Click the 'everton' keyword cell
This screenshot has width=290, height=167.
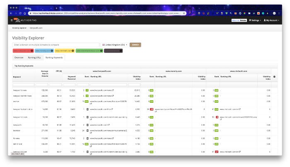tap(16, 102)
